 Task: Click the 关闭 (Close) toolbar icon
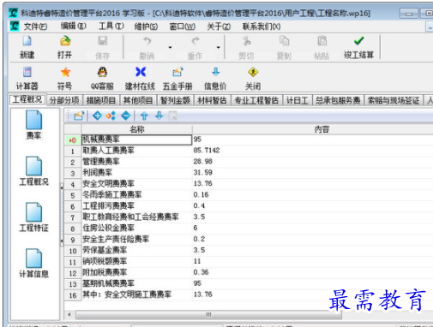(253, 72)
